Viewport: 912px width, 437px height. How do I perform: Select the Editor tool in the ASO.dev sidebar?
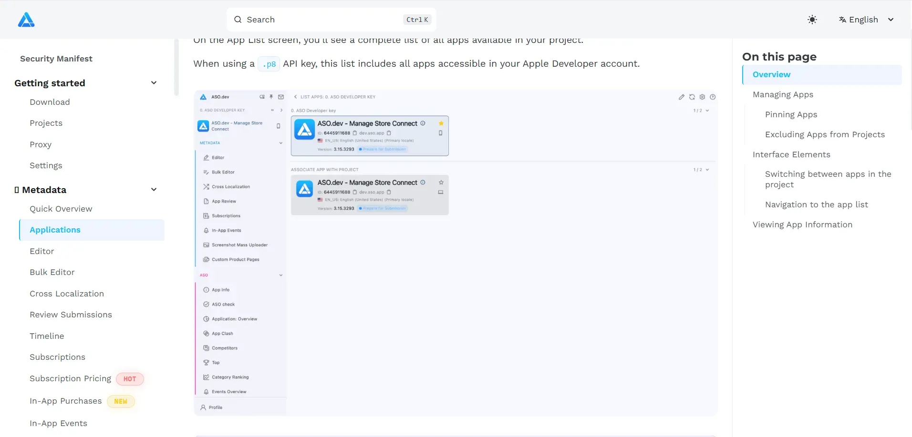point(218,157)
